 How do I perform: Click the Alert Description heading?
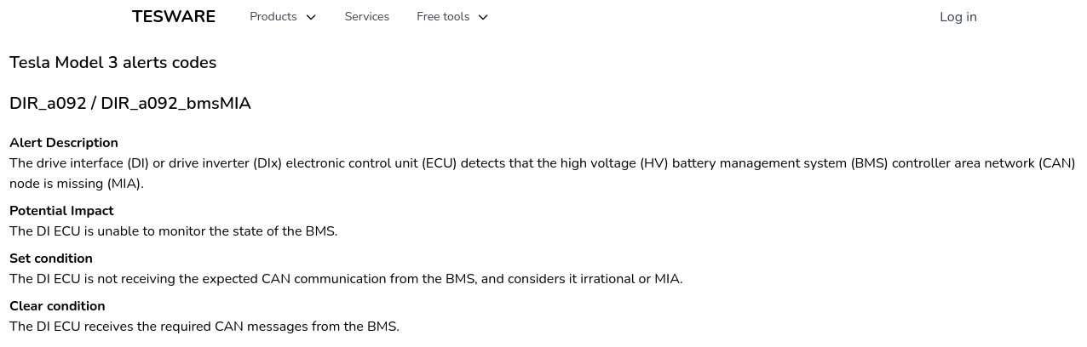point(64,143)
